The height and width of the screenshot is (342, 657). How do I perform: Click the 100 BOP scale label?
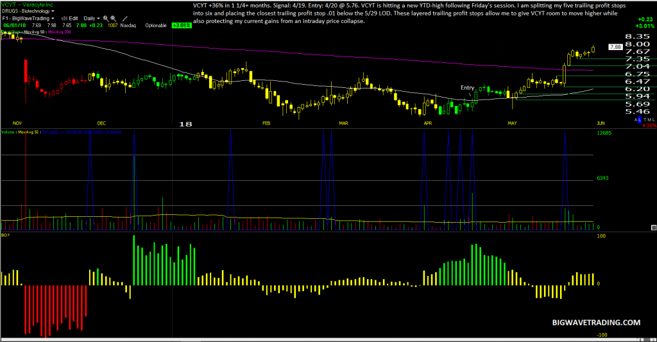[x=601, y=236]
